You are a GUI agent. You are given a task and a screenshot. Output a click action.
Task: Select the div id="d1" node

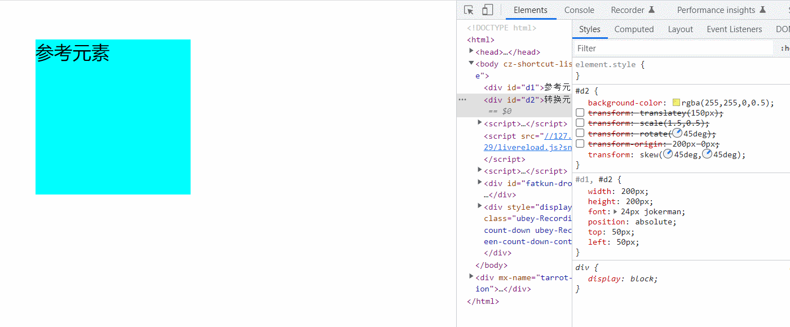point(527,87)
